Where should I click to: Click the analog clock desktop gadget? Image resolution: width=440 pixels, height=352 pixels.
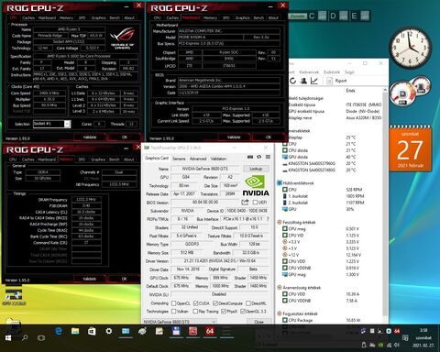pos(410,48)
